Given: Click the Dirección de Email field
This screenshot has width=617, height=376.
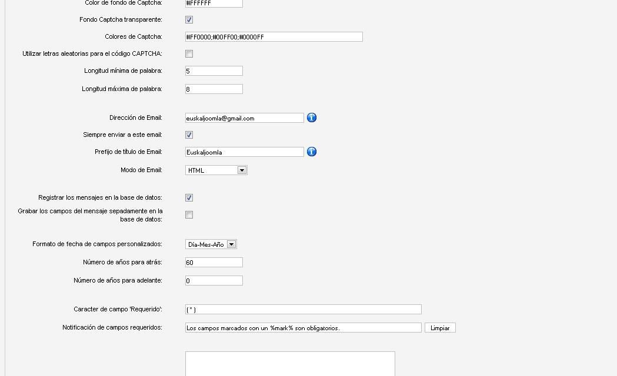Looking at the screenshot, I should tap(244, 118).
